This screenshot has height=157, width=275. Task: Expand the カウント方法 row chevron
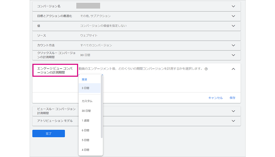pyautogui.click(x=233, y=45)
